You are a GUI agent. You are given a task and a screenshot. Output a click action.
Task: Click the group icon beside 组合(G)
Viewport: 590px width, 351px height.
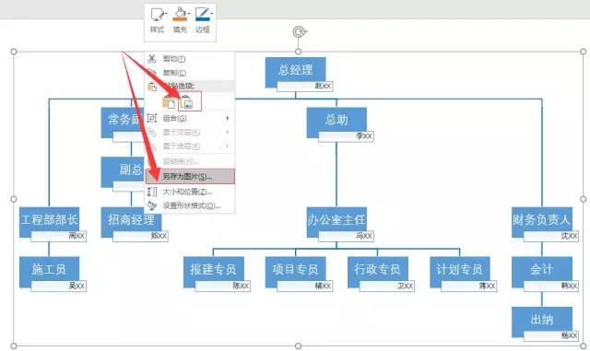(151, 118)
